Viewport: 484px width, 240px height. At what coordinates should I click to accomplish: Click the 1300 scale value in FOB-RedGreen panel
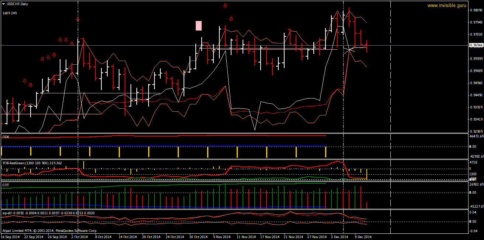pos(473,175)
